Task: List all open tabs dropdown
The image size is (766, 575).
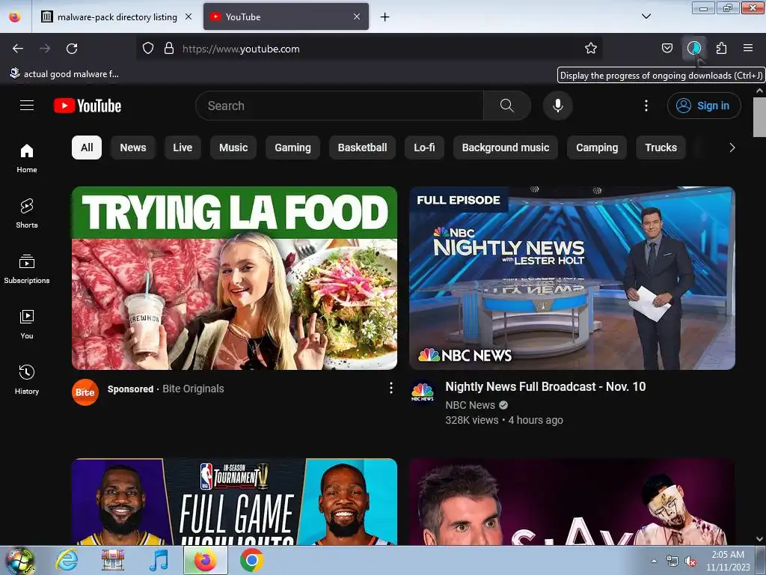Action: click(646, 16)
